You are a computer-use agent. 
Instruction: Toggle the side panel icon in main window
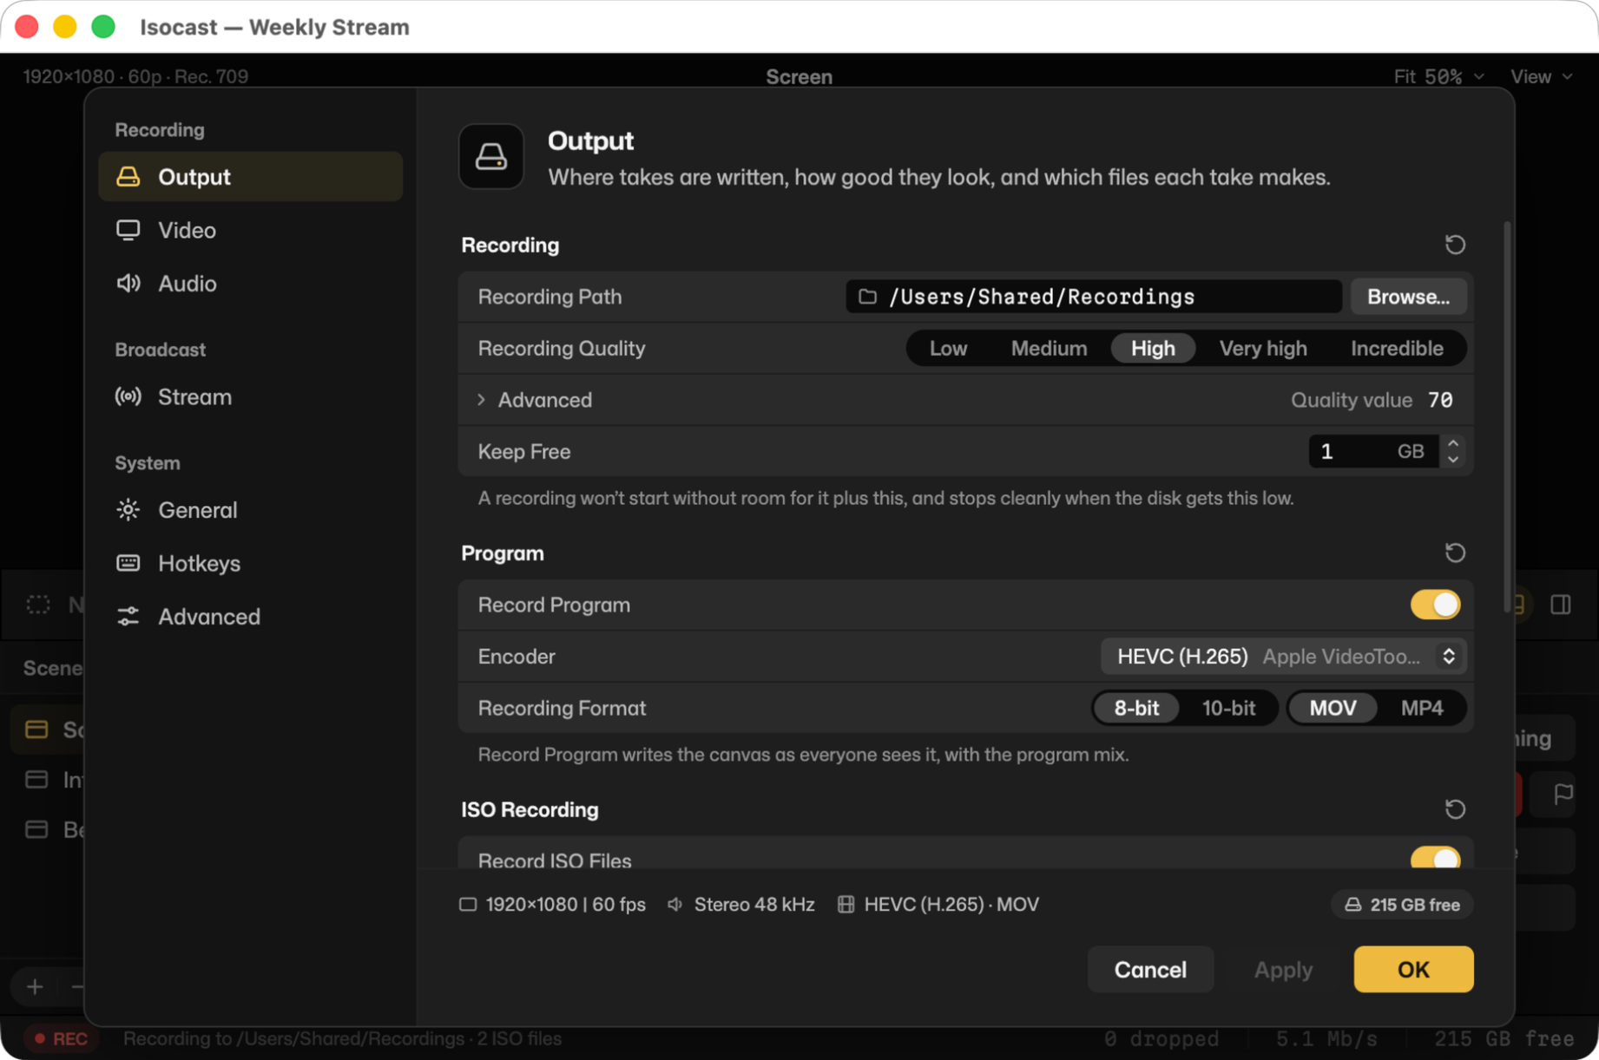pyautogui.click(x=1560, y=605)
